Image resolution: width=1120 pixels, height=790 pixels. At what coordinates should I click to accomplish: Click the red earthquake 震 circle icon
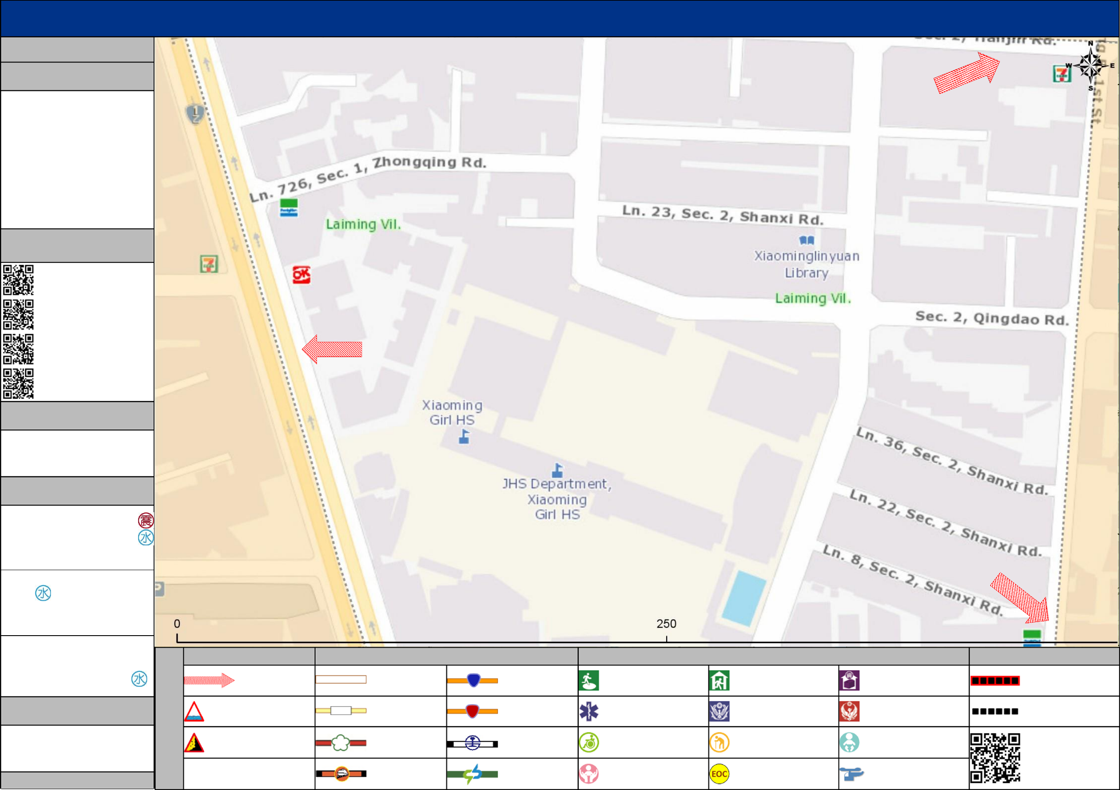pyautogui.click(x=146, y=521)
